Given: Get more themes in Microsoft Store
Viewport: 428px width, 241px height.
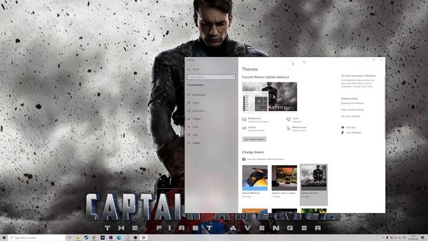Looking at the screenshot, I should click(x=263, y=159).
